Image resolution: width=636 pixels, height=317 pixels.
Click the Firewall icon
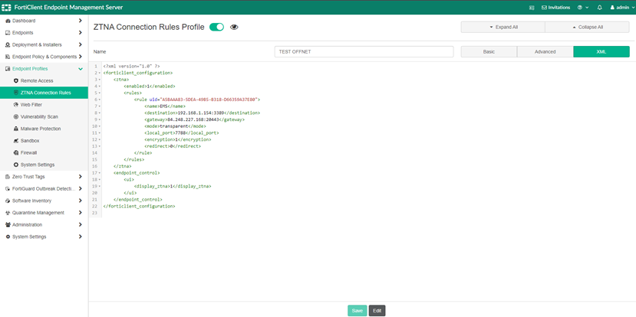[16, 152]
